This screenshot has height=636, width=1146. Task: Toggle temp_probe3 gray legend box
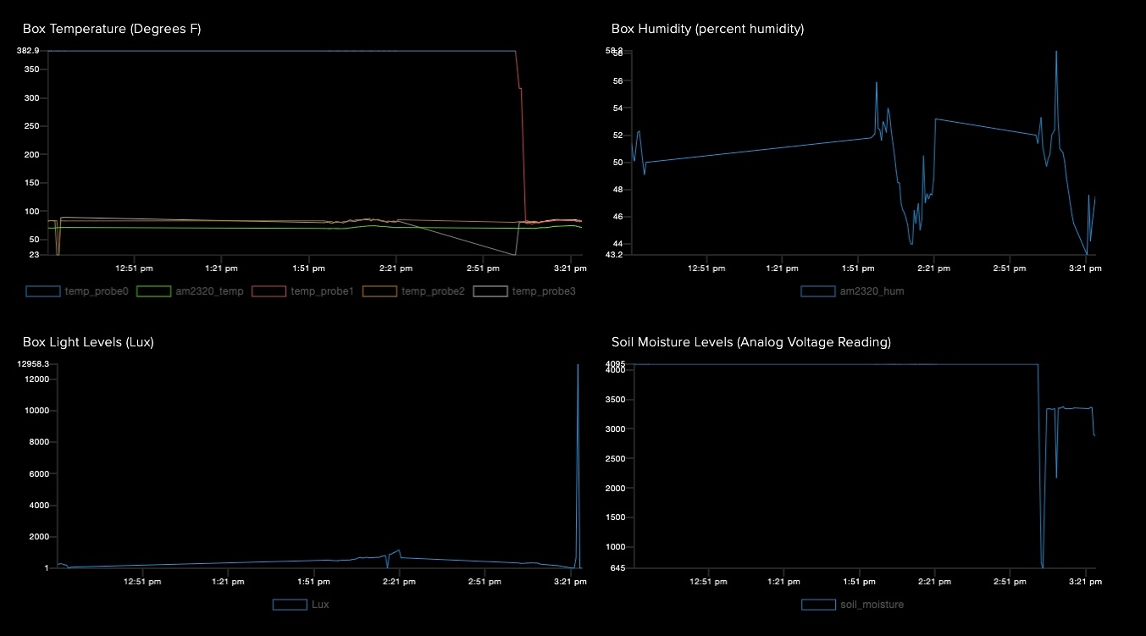coord(490,291)
